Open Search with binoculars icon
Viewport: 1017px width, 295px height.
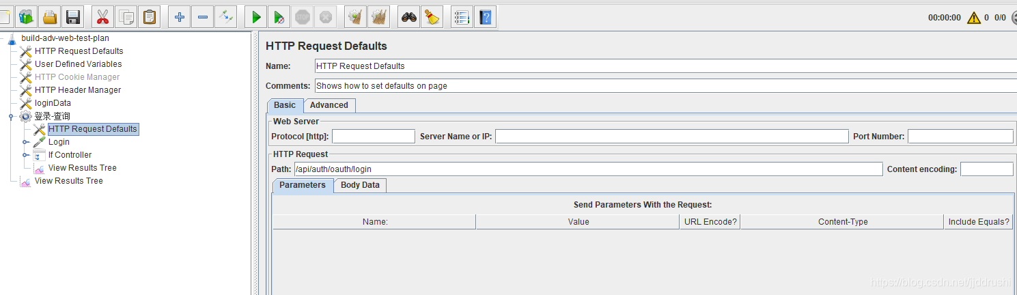(x=409, y=17)
